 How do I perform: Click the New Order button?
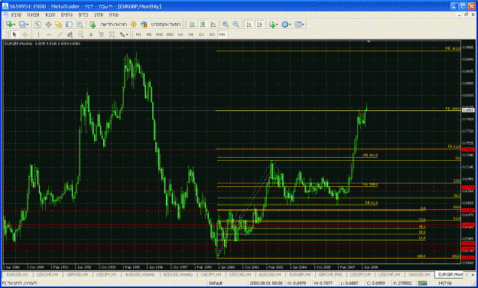pyautogui.click(x=109, y=25)
